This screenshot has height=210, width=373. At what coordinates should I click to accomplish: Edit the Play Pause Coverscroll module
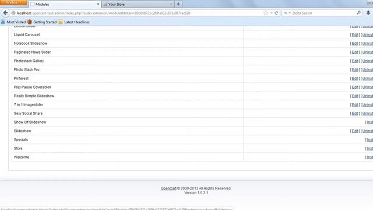tap(355, 87)
